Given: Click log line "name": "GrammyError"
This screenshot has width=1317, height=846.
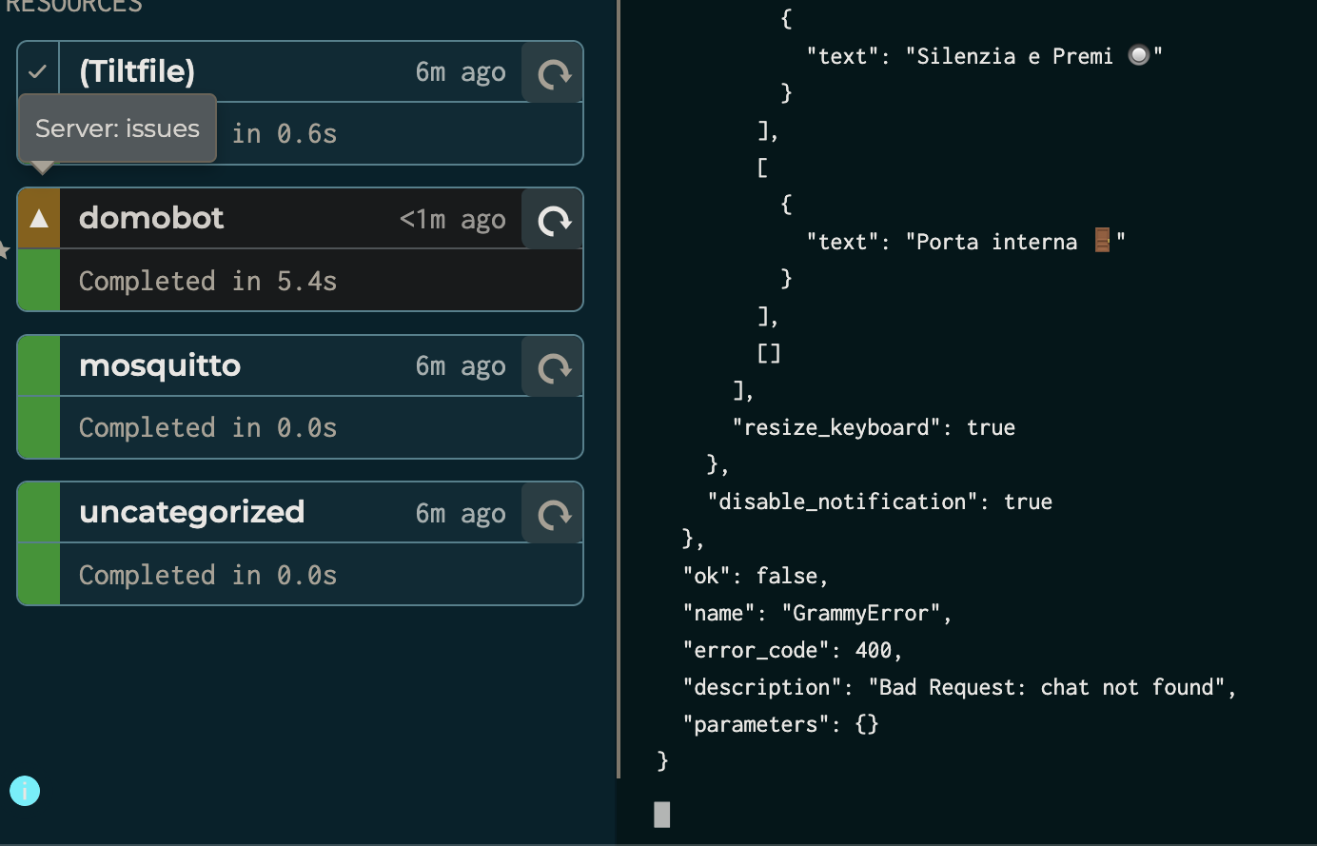Looking at the screenshot, I should (816, 613).
